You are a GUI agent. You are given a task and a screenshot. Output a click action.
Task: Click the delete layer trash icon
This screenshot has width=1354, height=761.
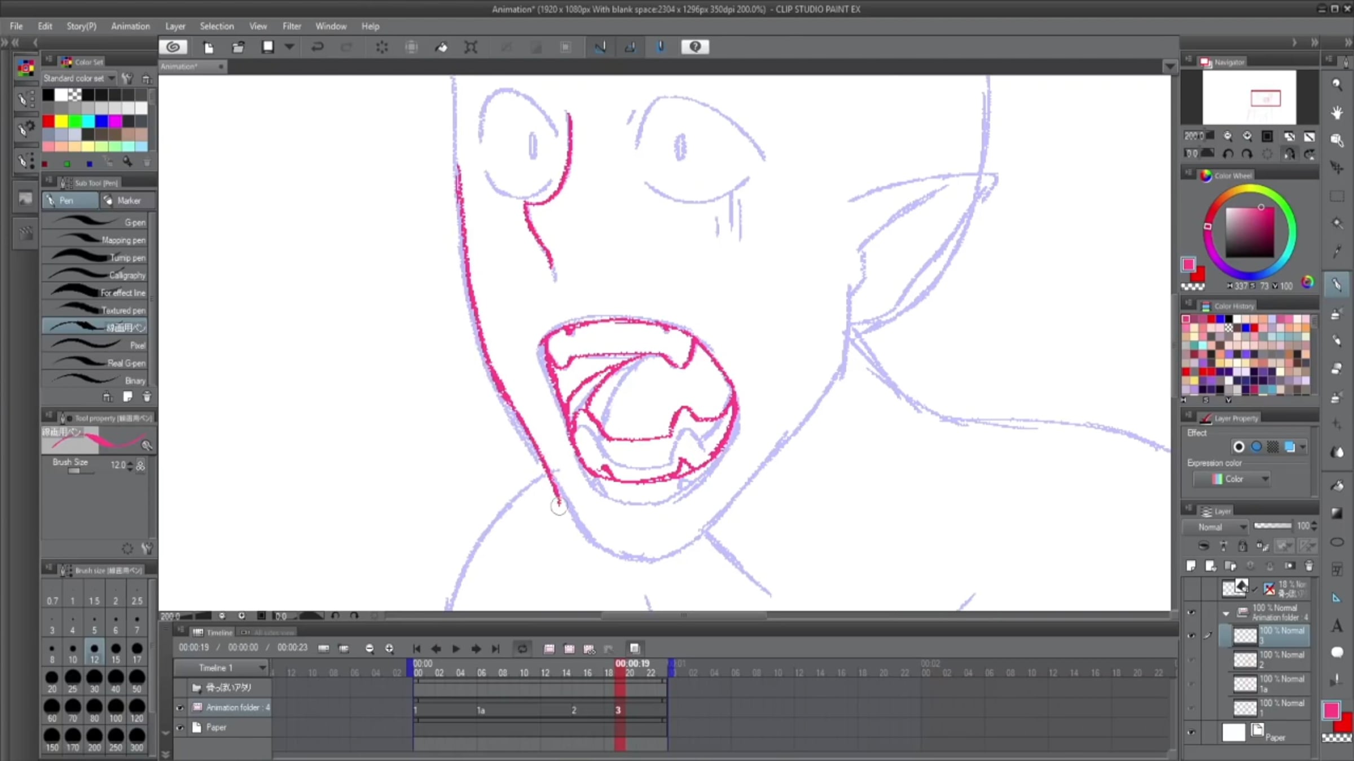(1309, 566)
